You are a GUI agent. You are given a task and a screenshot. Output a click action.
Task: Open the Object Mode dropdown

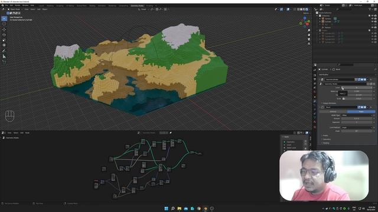15,9
